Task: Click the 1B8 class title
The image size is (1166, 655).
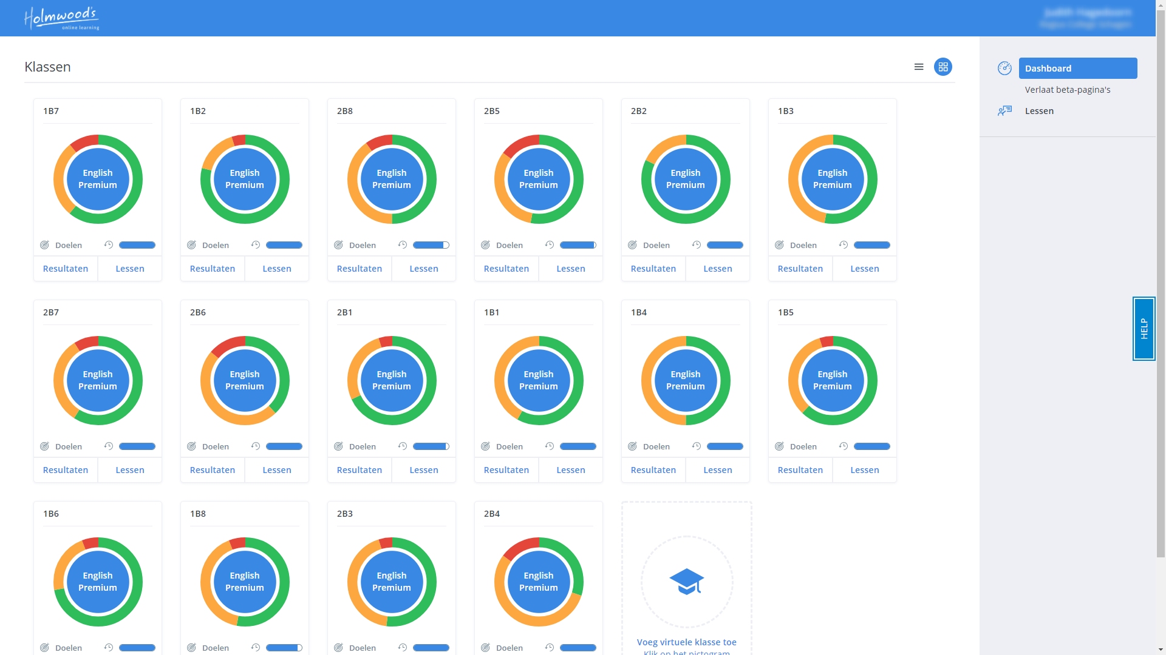Action: click(x=198, y=514)
